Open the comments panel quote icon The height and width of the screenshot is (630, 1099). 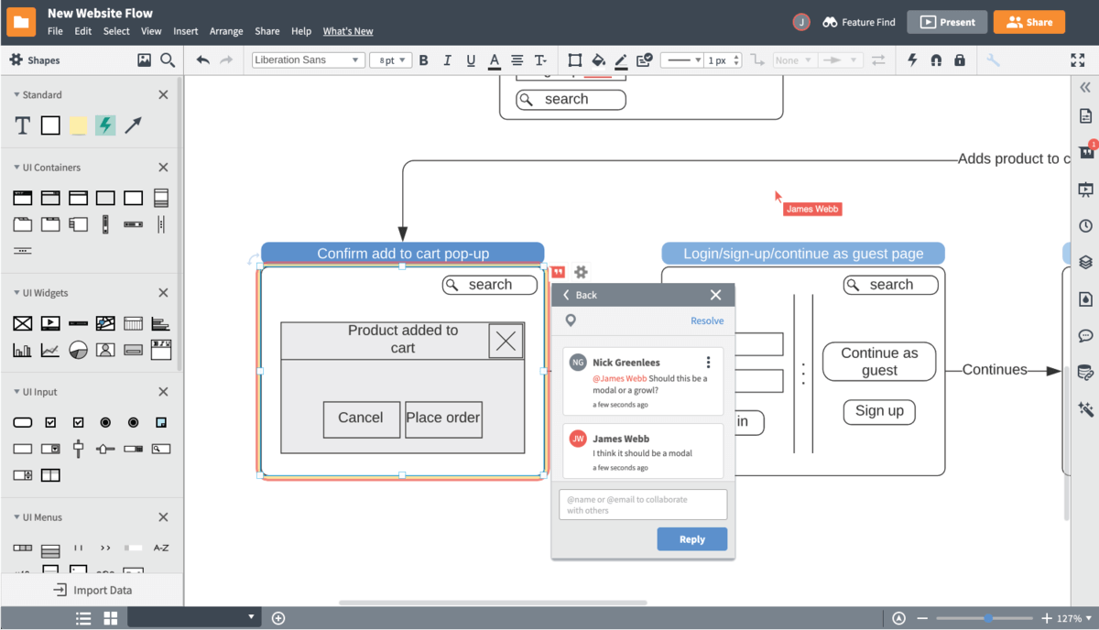(1086, 152)
